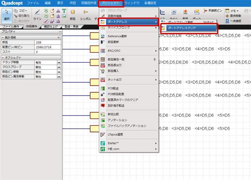Select the second orange arc tool
This screenshot has width=251, height=180.
52,16
